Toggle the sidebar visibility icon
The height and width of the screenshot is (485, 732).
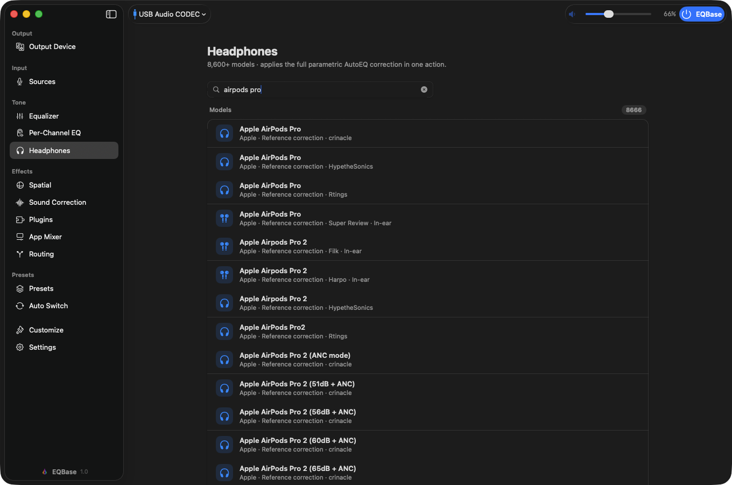(x=111, y=15)
